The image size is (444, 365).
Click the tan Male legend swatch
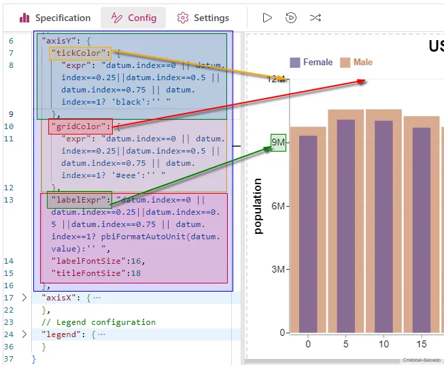coord(345,63)
